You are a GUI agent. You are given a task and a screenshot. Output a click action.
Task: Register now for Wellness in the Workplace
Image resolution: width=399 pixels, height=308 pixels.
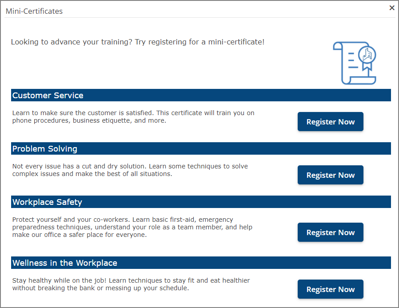coord(330,289)
